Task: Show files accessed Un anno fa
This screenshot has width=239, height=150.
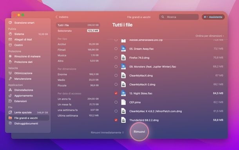Action: (78, 99)
